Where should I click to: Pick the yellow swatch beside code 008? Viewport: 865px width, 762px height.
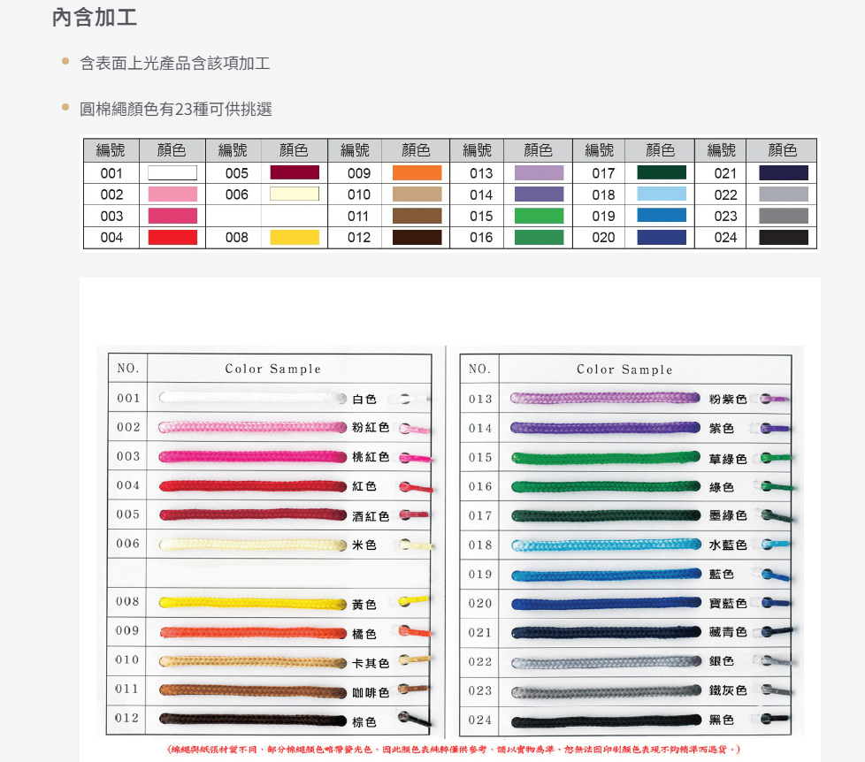pyautogui.click(x=295, y=237)
